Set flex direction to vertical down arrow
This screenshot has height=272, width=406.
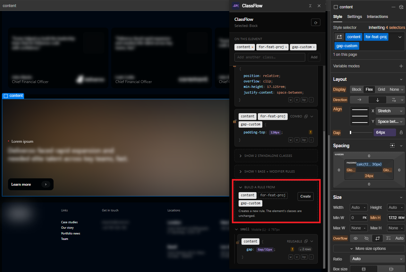pyautogui.click(x=377, y=100)
